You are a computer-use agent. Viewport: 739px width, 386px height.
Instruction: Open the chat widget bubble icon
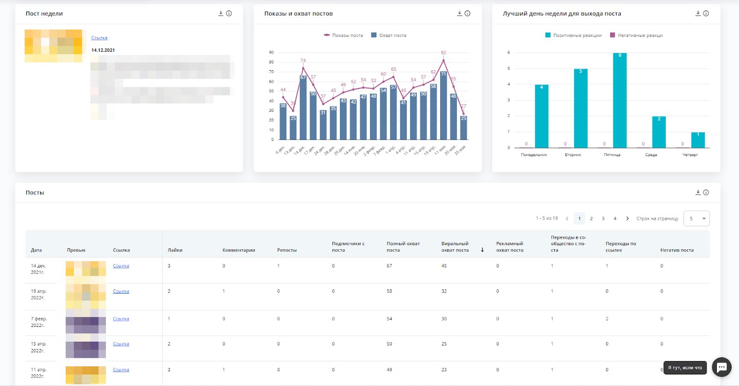(721, 368)
